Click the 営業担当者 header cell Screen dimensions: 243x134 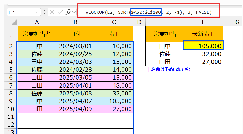tap(37, 34)
